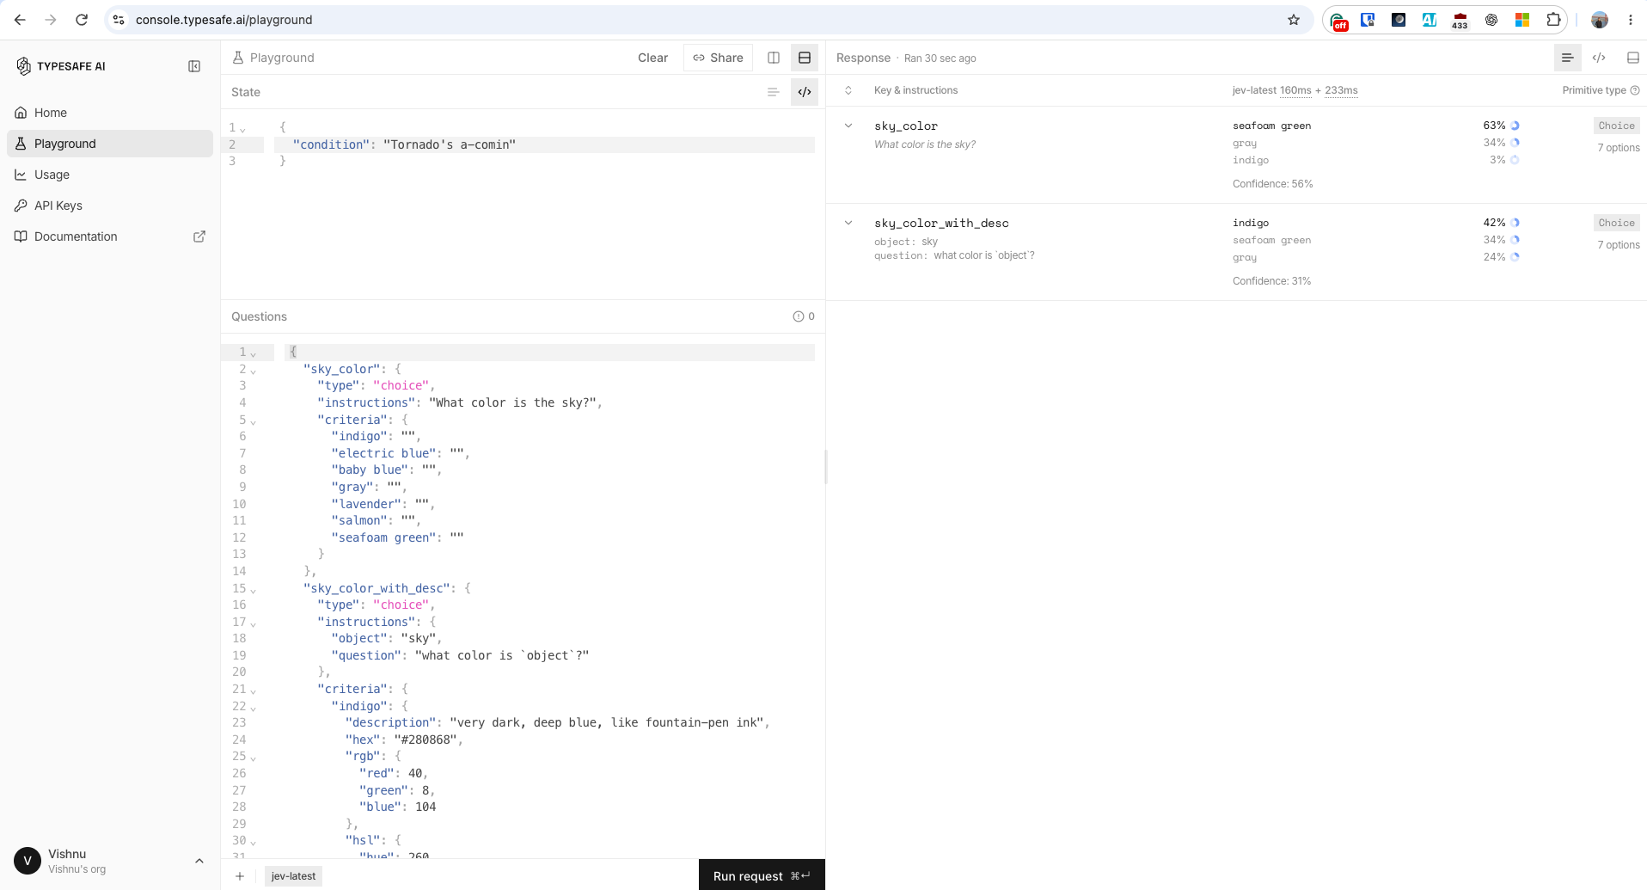Expand or collapse all response rows
Viewport: 1647px width, 890px height.
[848, 90]
